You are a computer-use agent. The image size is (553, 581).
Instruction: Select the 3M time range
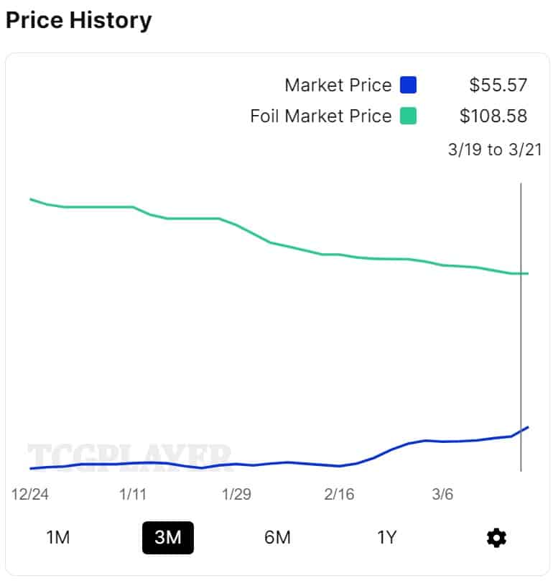coord(167,537)
